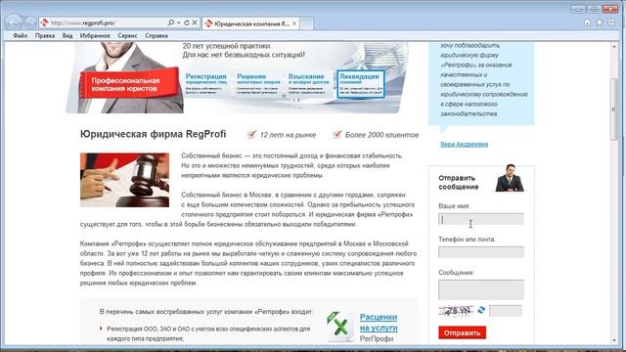Select the Юридическая компания browser tab
The width and height of the screenshot is (626, 352).
click(x=250, y=23)
